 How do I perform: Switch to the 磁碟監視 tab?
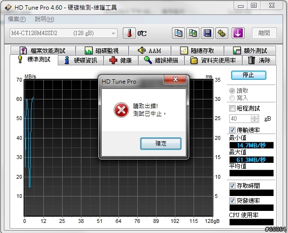[102, 50]
